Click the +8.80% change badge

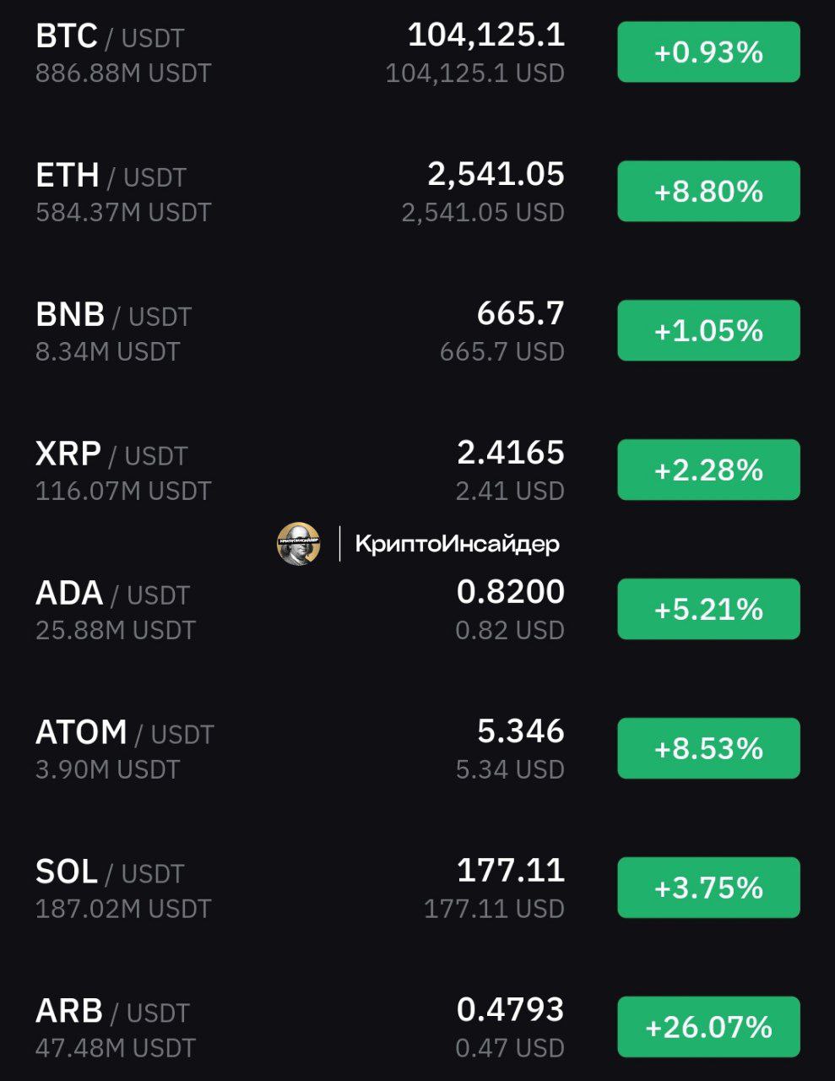708,192
